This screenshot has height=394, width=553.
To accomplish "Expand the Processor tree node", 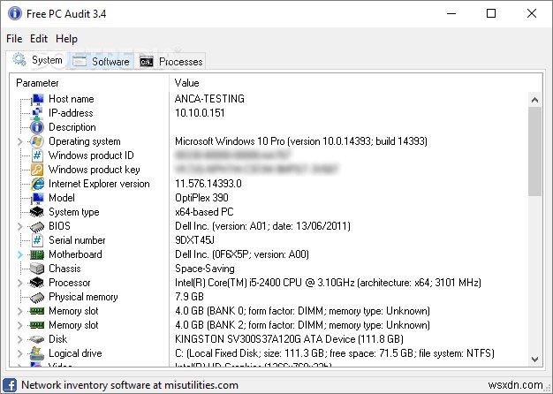I will (20, 283).
